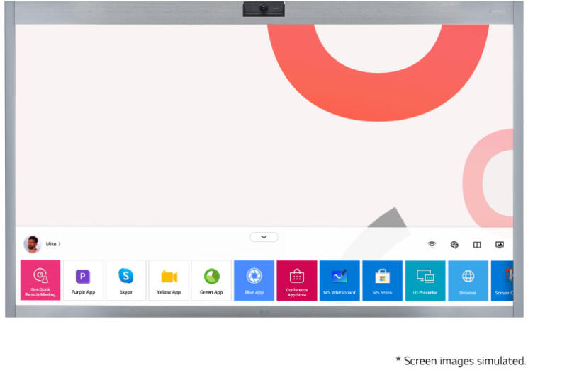
Task: Click the camera at top of display
Action: pyautogui.click(x=264, y=8)
